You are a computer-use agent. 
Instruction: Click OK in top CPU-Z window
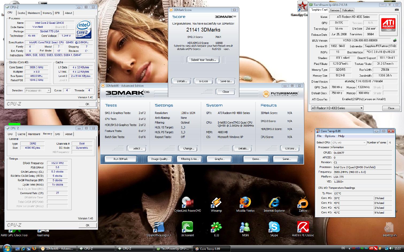87,104
